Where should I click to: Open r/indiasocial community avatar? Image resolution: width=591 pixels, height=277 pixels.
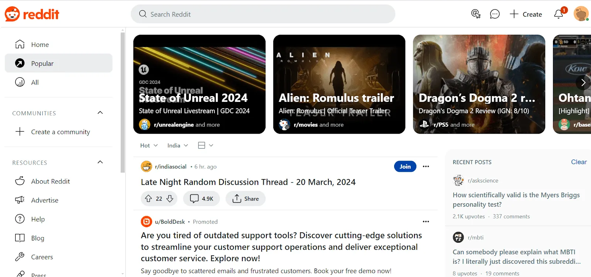147,167
